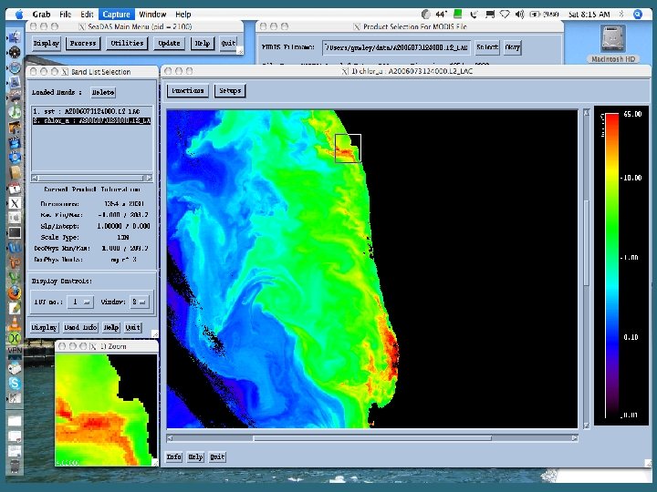This screenshot has width=657, height=492.
Task: Open the File menu
Action: pos(66,15)
